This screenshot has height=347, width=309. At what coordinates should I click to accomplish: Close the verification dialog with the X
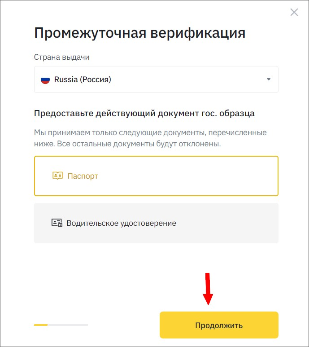click(x=294, y=13)
